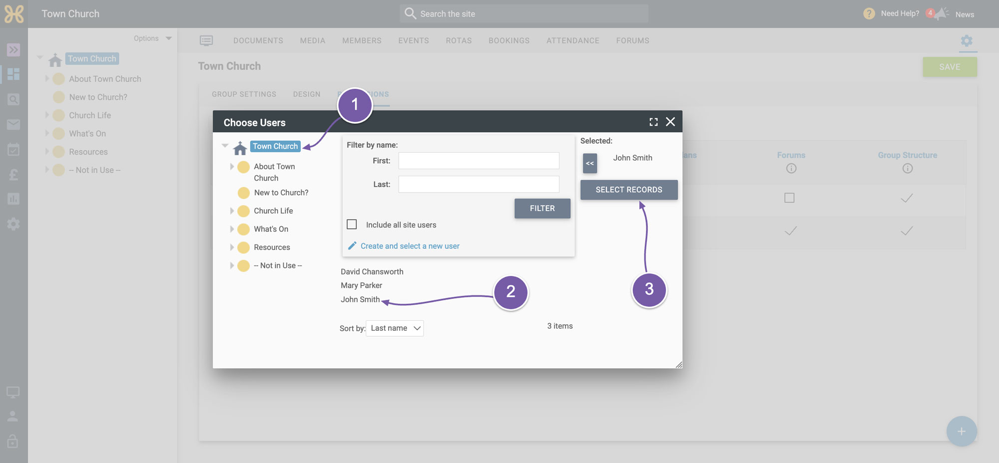Toggle the first row Group Structure checkmark
999x463 pixels.
[x=907, y=198]
